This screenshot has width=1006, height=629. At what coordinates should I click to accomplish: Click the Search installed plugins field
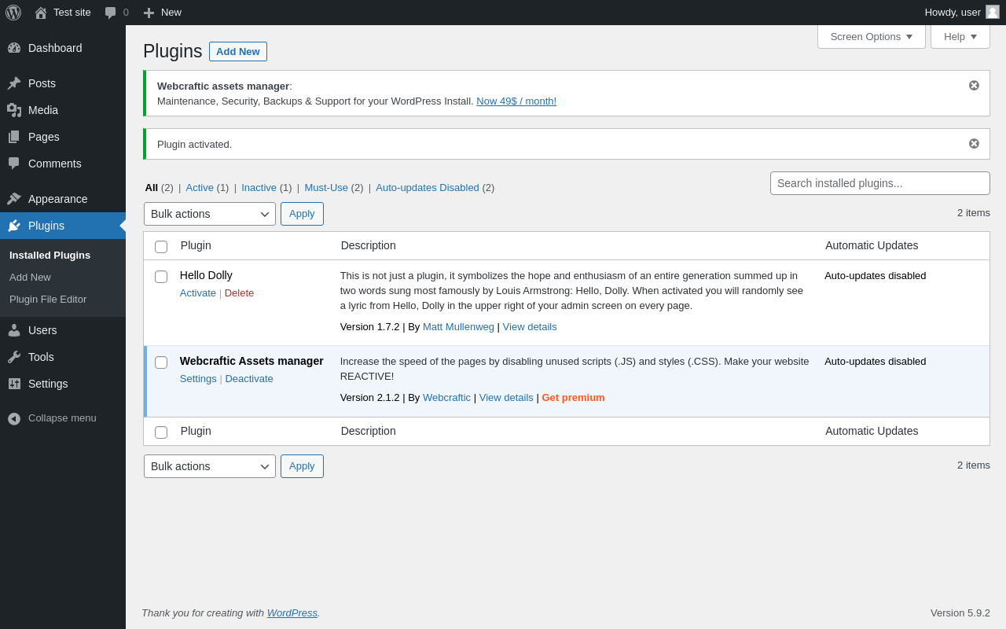pyautogui.click(x=879, y=183)
